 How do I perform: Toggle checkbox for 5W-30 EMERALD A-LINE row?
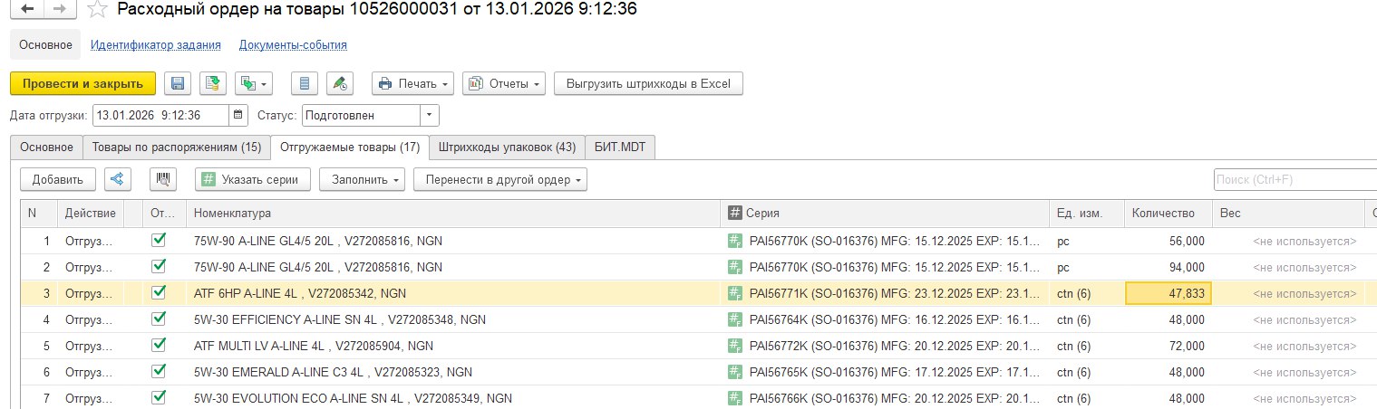(x=159, y=371)
